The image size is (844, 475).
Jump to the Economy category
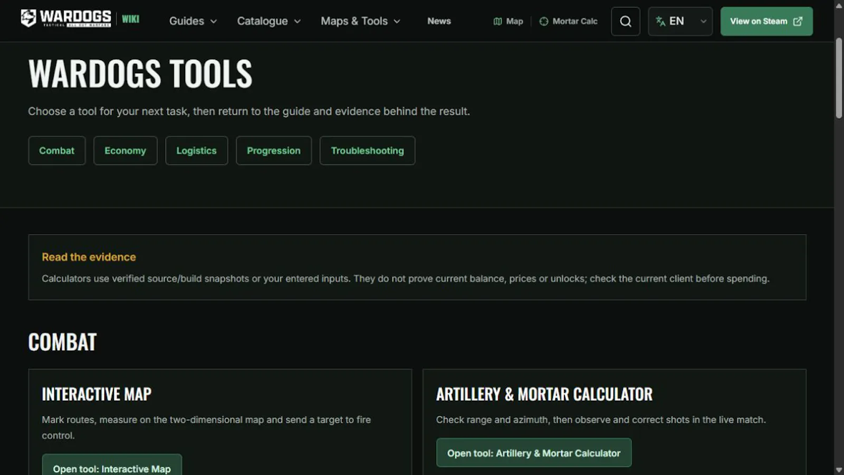tap(126, 151)
